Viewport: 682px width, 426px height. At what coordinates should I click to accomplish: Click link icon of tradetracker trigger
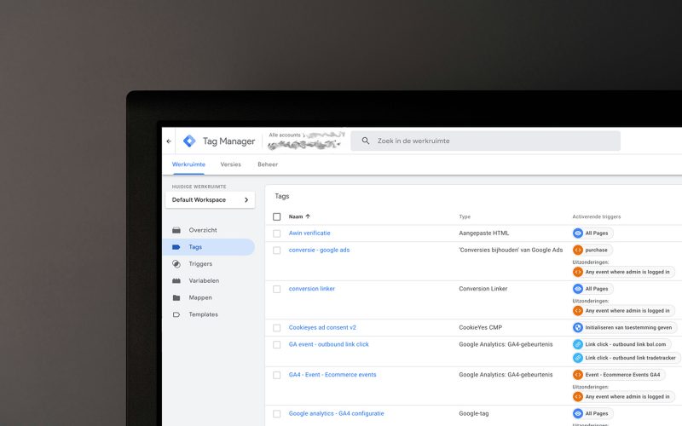point(578,358)
